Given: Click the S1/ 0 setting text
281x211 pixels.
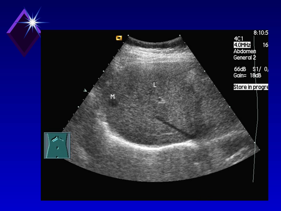Looking at the screenshot, I should click(x=260, y=69).
